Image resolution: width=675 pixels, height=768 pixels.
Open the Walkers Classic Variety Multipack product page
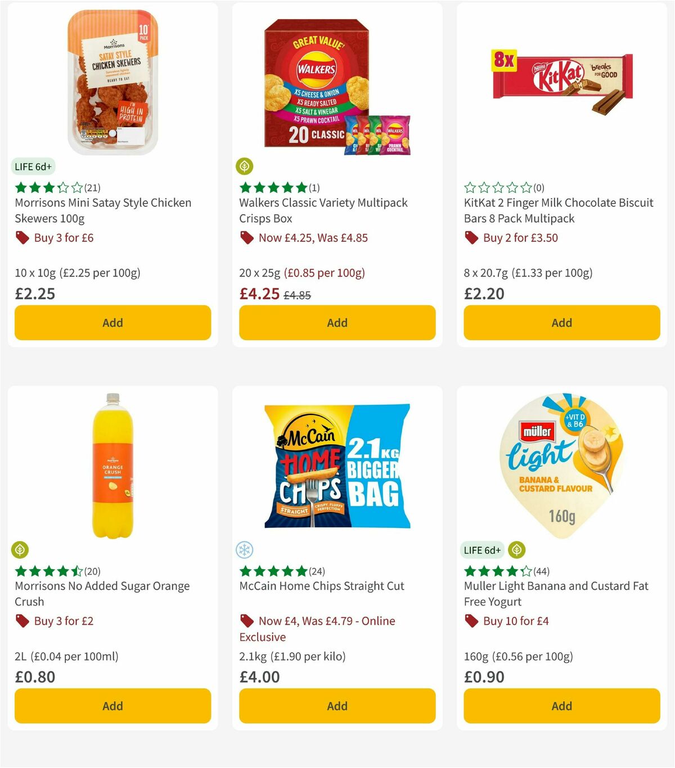click(x=323, y=210)
